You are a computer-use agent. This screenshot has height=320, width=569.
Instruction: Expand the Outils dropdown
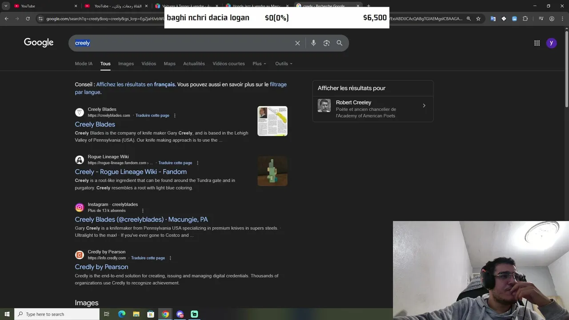[284, 64]
